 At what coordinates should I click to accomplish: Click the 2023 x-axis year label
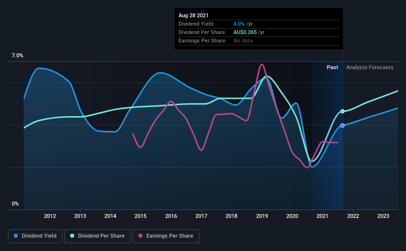[x=383, y=216]
